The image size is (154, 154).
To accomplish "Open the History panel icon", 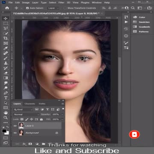I will 126,29.
